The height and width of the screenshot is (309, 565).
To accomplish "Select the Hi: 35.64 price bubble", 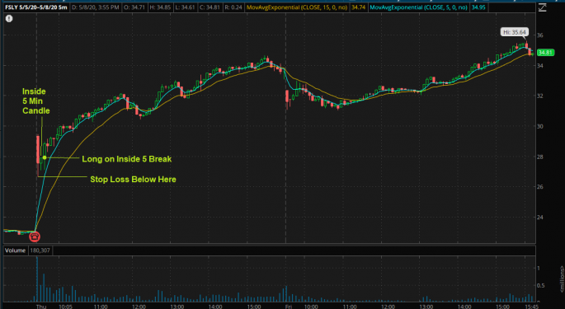I will coord(515,32).
